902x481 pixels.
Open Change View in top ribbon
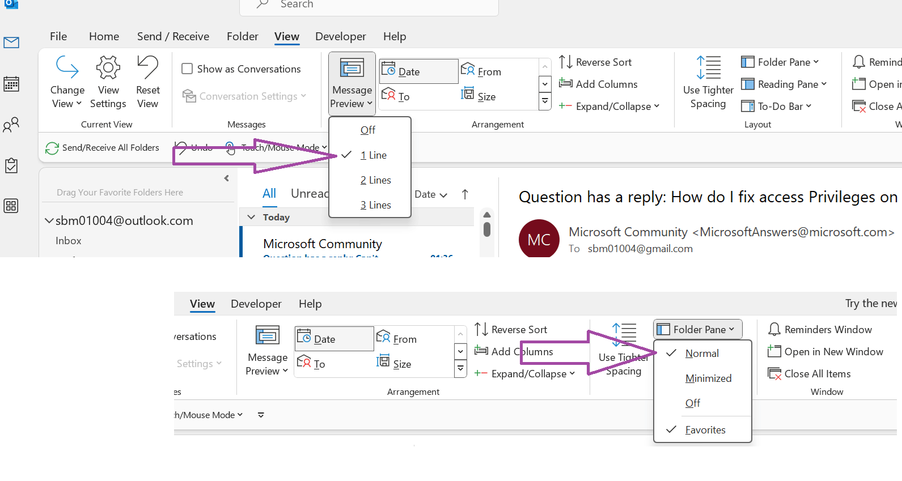(67, 82)
